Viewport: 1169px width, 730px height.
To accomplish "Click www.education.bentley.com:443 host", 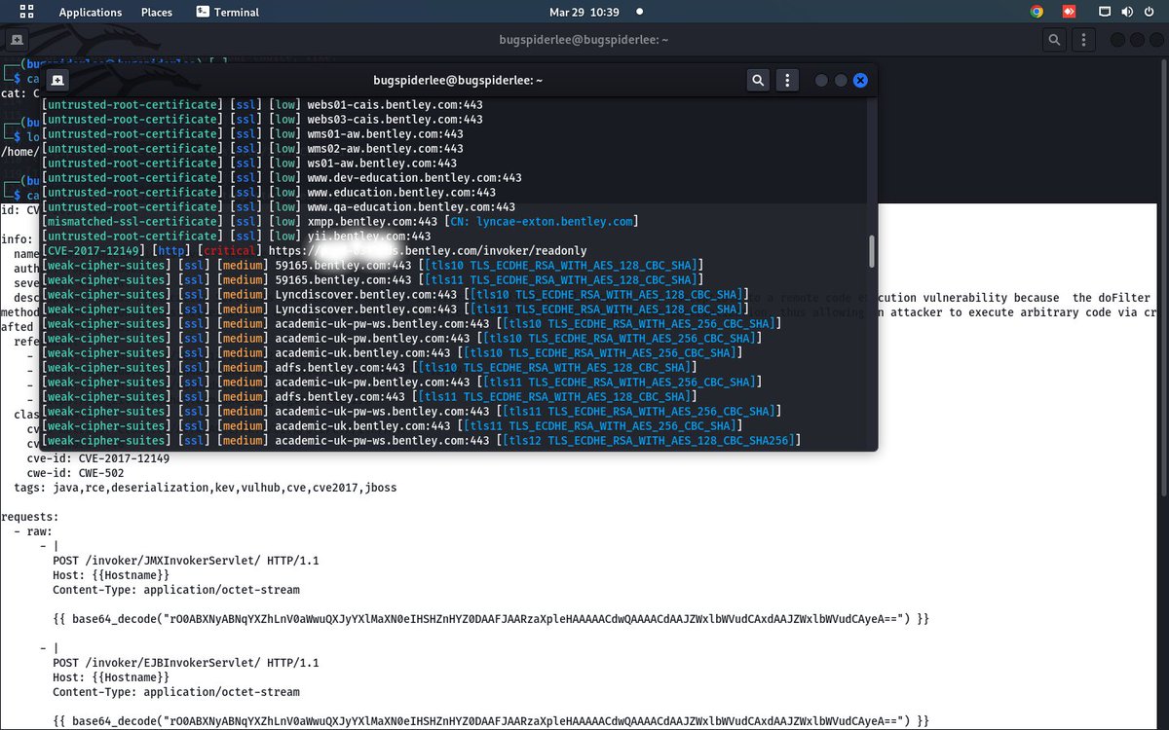I will pyautogui.click(x=401, y=192).
